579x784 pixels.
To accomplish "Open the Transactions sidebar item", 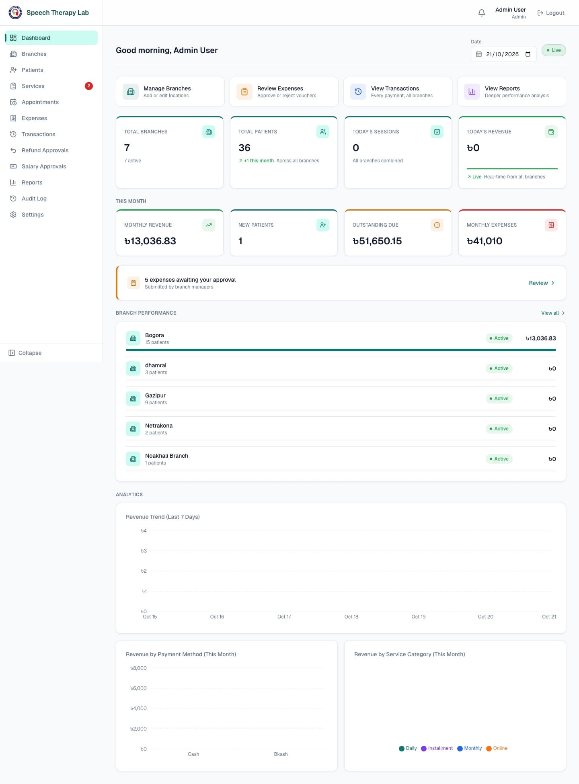I will point(51,134).
